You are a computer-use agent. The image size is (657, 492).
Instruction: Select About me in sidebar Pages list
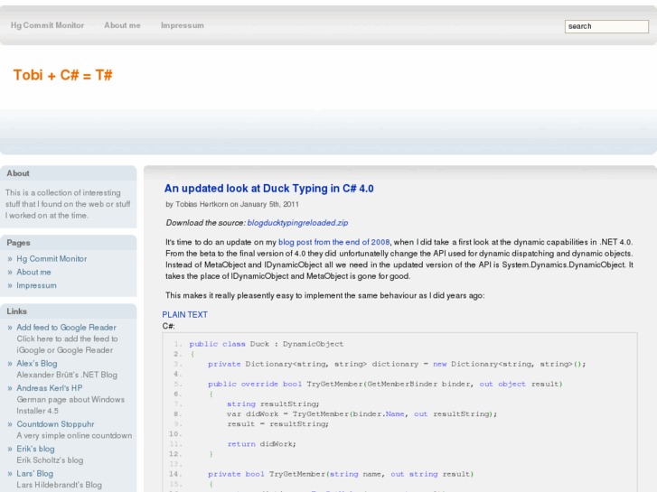33,272
